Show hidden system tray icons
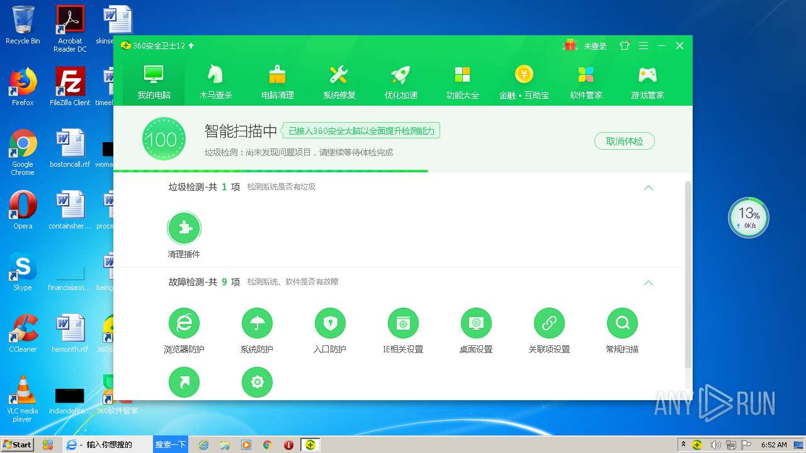Image resolution: width=806 pixels, height=453 pixels. (x=683, y=444)
